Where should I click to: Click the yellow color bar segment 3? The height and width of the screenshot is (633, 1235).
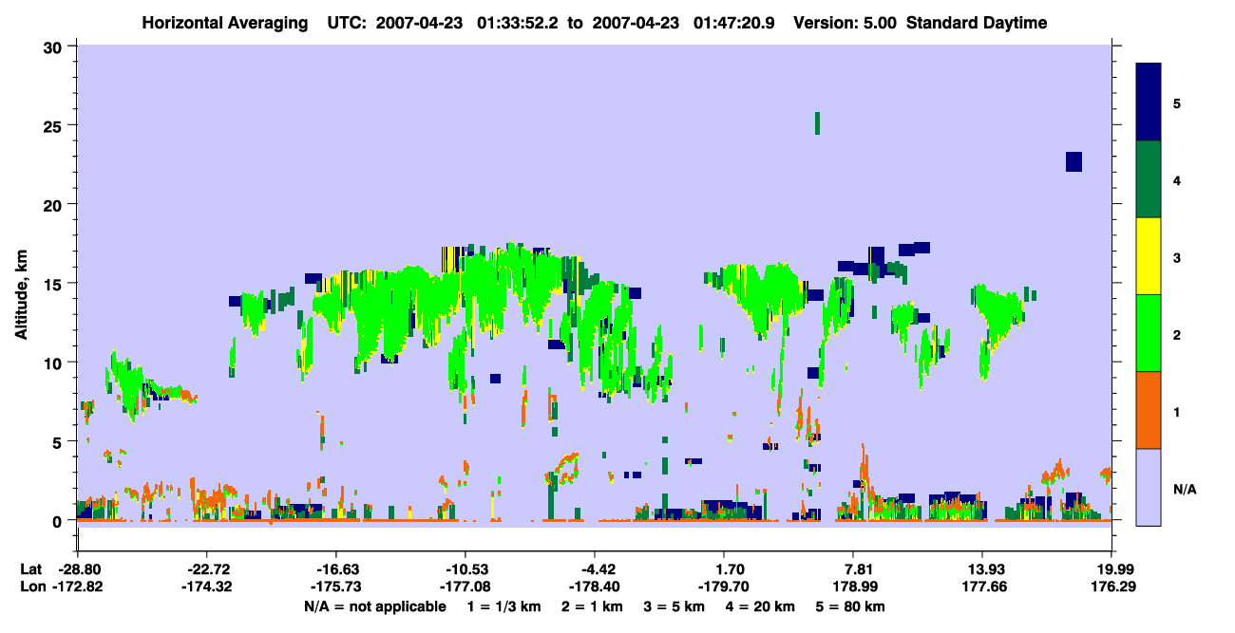(x=1149, y=256)
